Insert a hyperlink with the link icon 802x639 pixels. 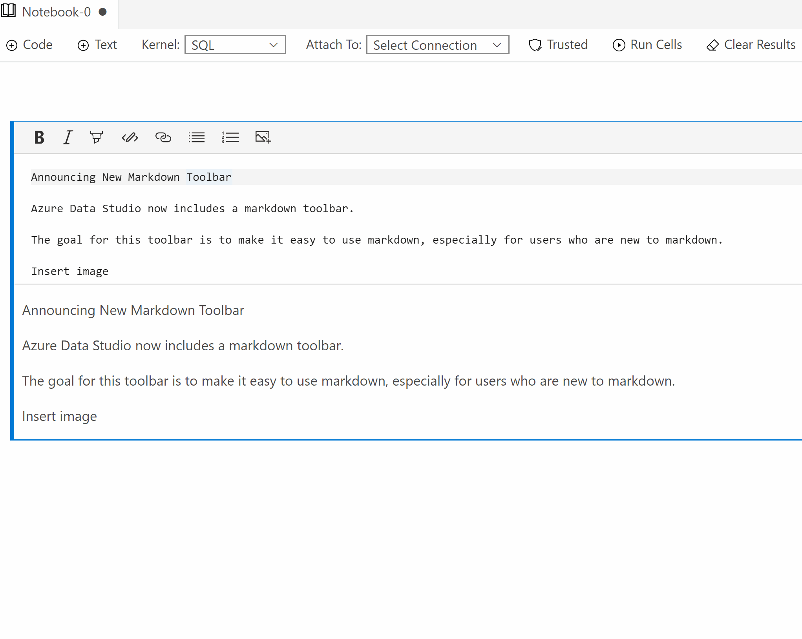click(x=163, y=137)
